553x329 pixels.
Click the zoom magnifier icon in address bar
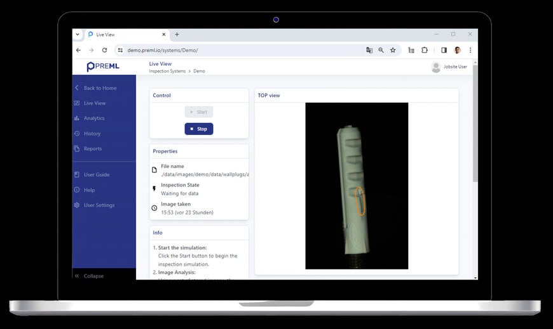[381, 50]
